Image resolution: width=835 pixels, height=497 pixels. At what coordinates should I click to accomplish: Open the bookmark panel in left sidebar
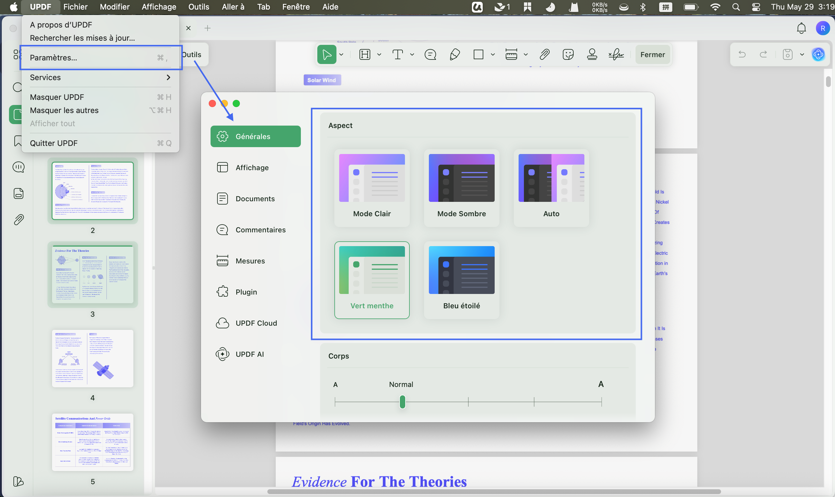click(18, 141)
